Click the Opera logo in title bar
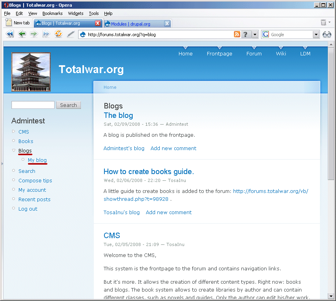This screenshot has width=336, height=301. pos(6,5)
